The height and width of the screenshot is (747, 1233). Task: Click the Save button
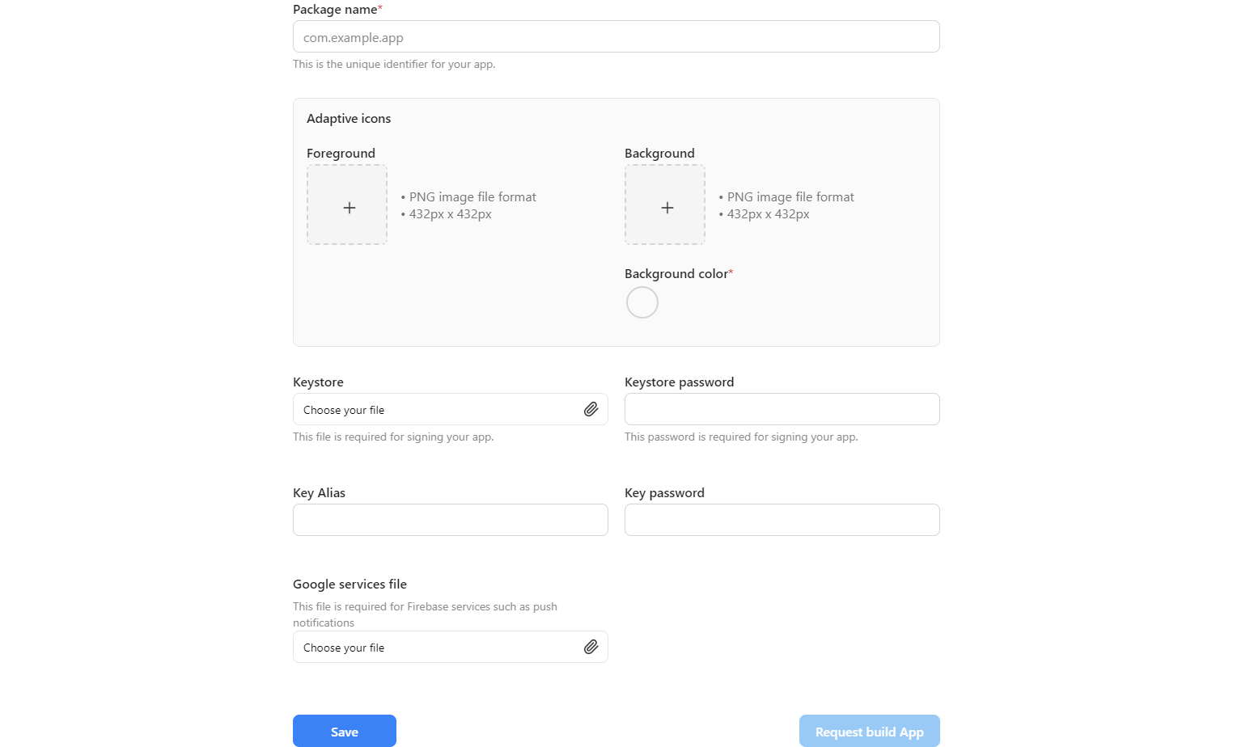click(345, 731)
